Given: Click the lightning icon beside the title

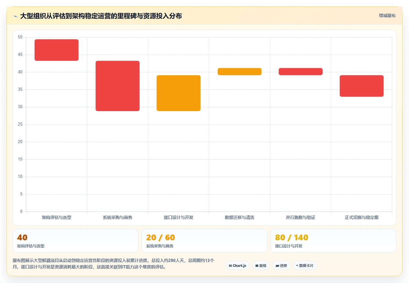Looking at the screenshot, I should pyautogui.click(x=15, y=16).
